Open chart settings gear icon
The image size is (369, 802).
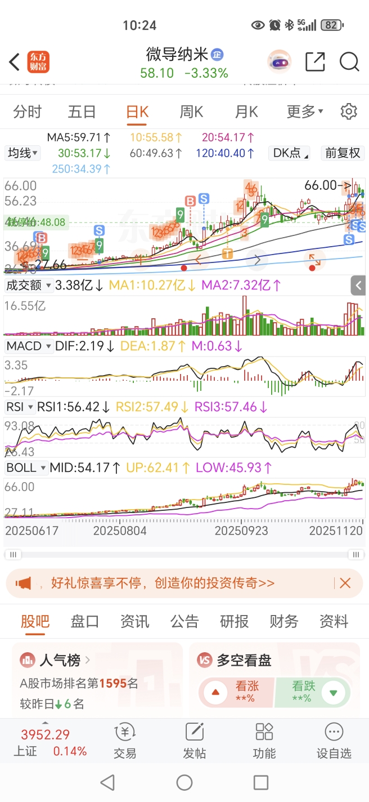(349, 112)
